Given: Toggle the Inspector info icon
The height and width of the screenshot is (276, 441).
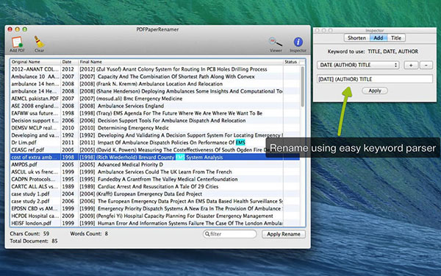Looking at the screenshot, I should (298, 42).
